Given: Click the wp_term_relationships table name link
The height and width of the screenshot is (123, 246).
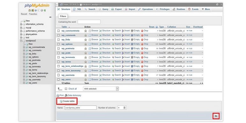Looking at the screenshot, I should (72, 66).
